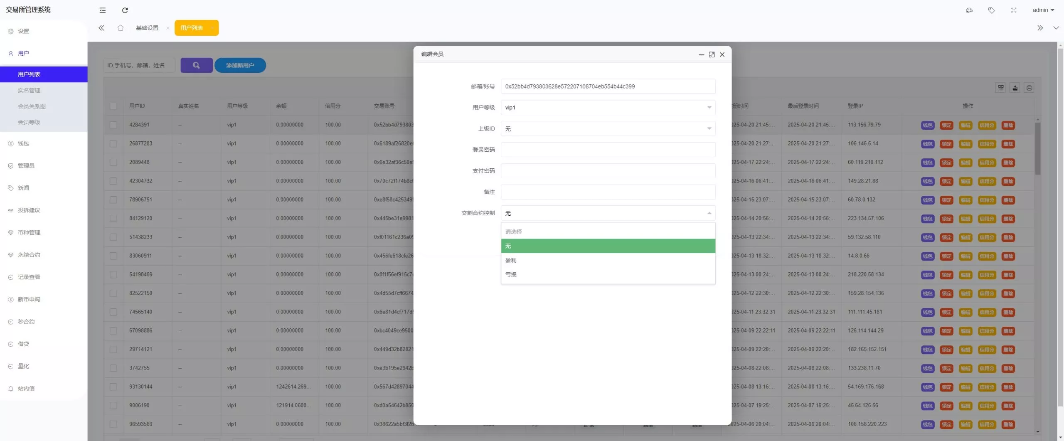The image size is (1064, 441).
Task: Open 币种管理 from the sidebar
Action: point(29,232)
